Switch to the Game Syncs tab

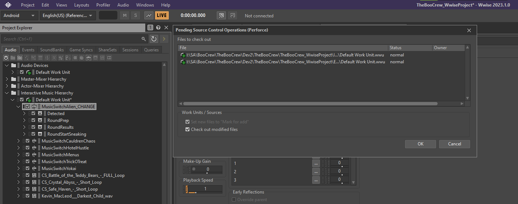click(81, 50)
